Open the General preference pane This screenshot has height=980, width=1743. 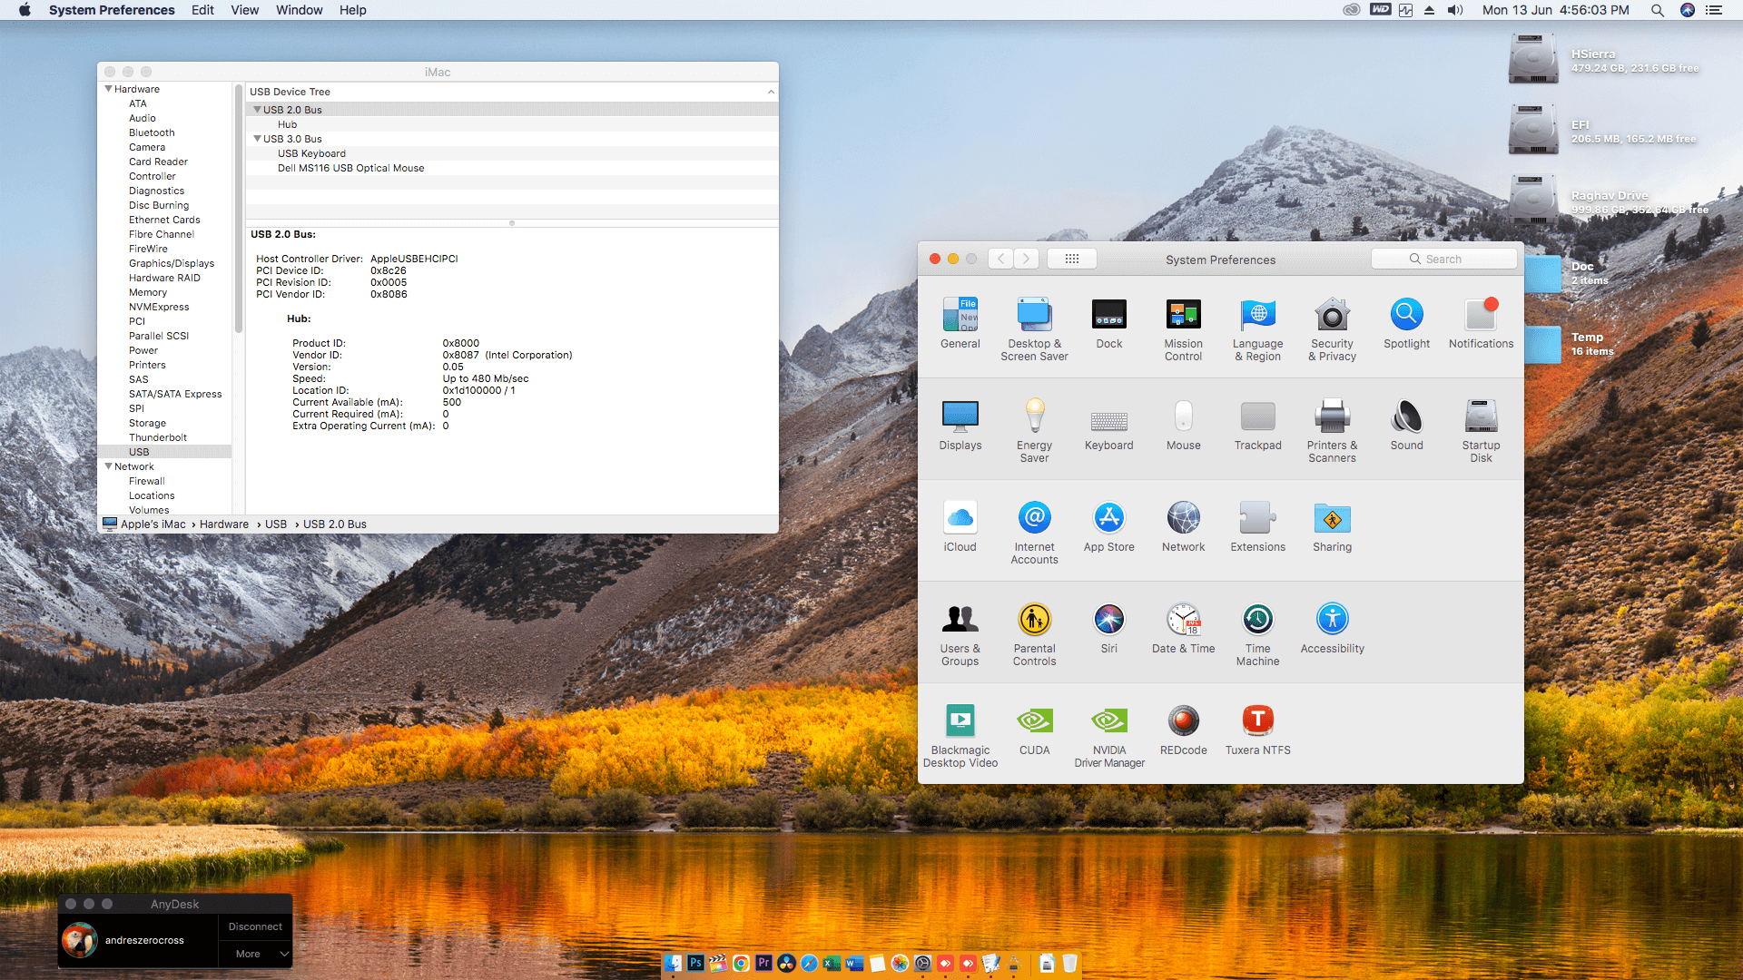pos(960,323)
